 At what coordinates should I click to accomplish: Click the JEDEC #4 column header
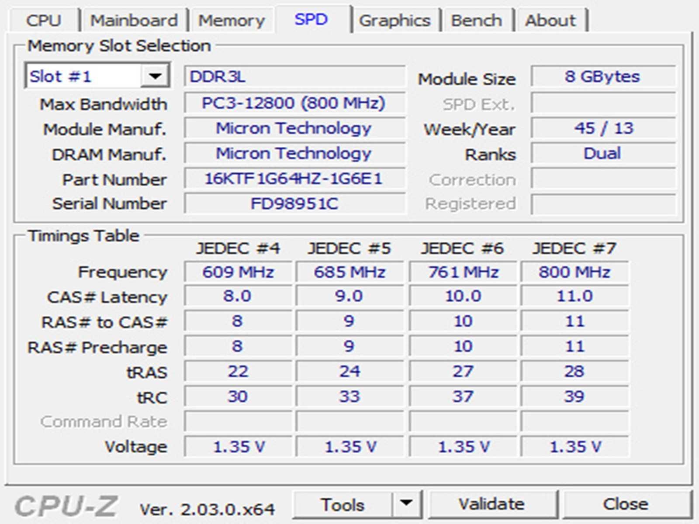(238, 248)
